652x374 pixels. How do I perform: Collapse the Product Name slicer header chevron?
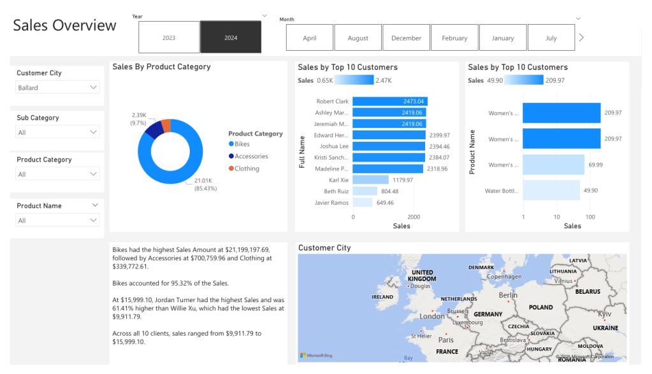[95, 205]
